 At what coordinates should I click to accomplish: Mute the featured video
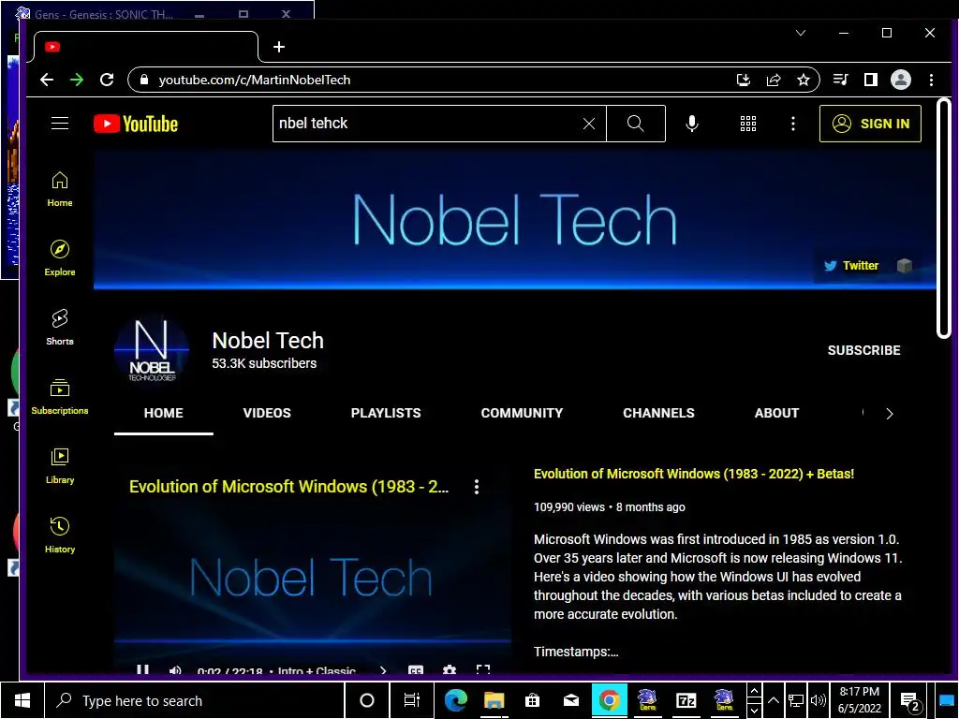point(175,670)
